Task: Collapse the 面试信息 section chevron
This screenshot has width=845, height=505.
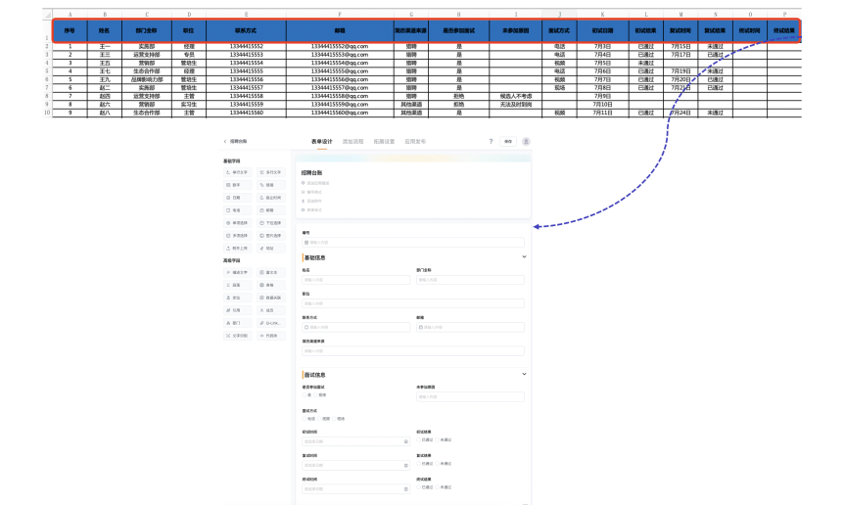Action: pos(524,374)
